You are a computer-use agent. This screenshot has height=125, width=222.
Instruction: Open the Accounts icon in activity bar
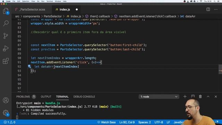pos(6,100)
